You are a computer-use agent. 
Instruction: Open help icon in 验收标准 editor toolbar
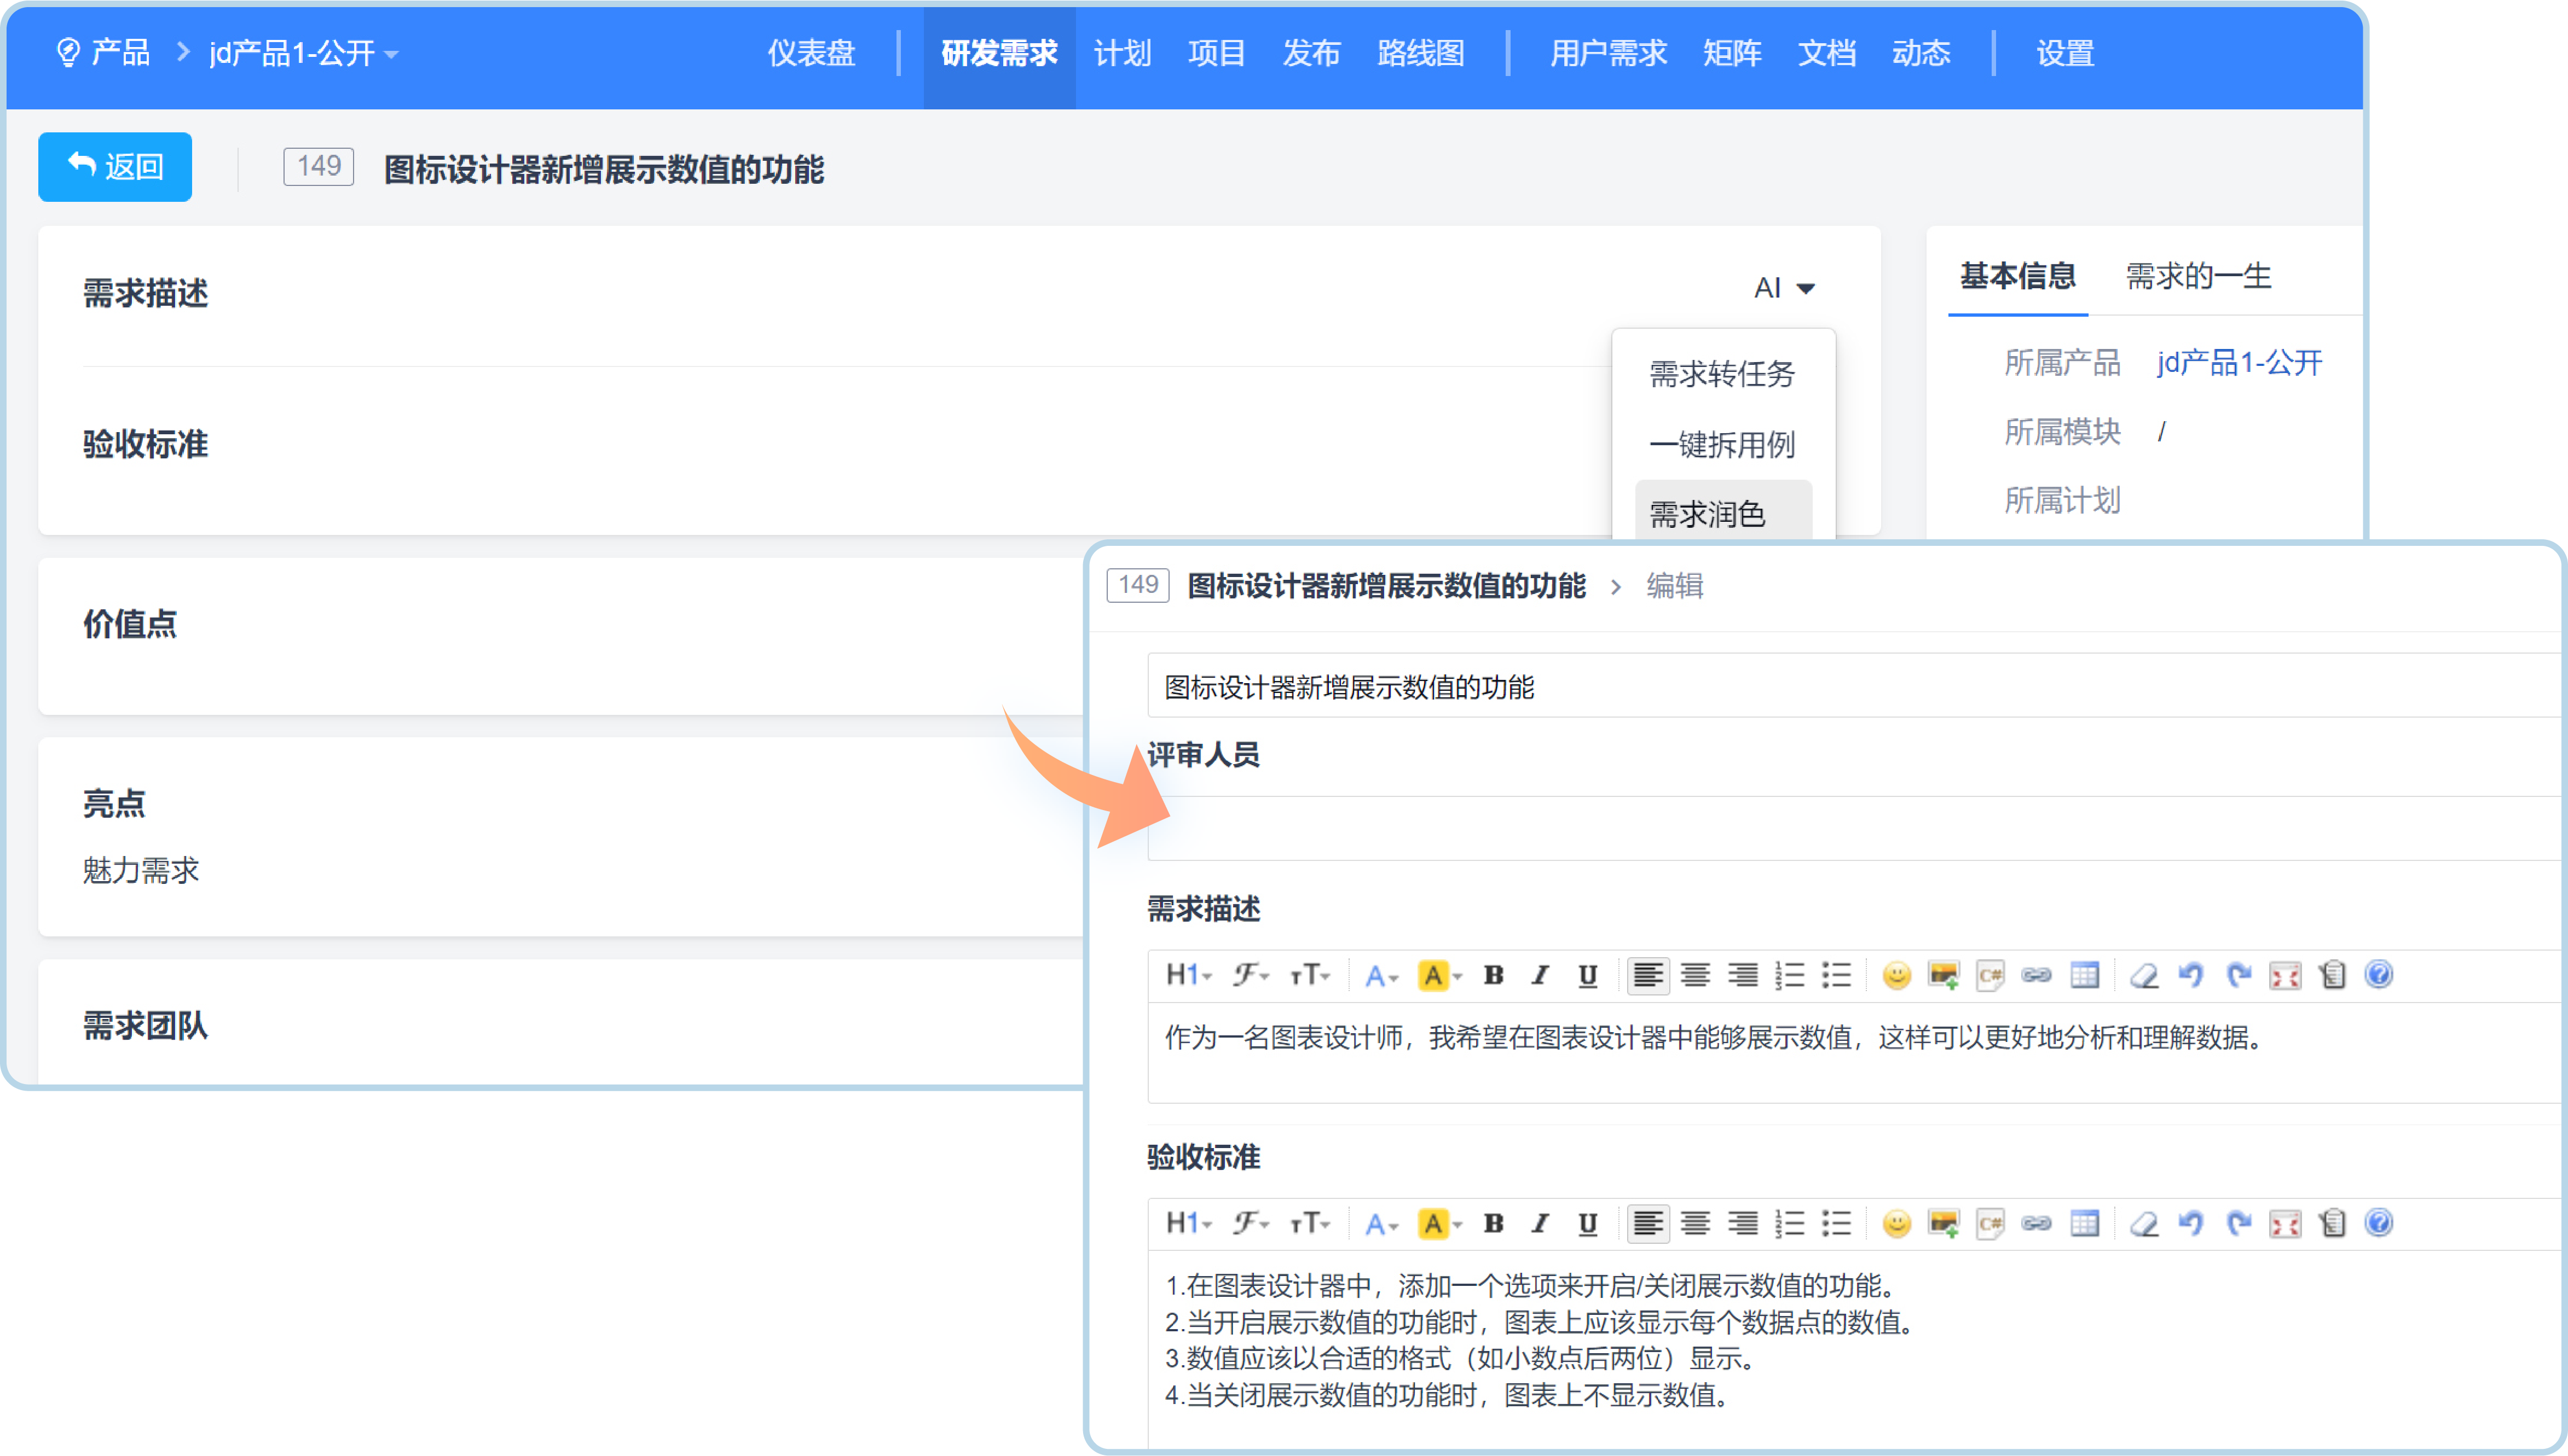pos(2379,1223)
